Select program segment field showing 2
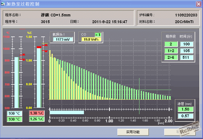203x139 pixels. pyautogui.click(x=171, y=44)
